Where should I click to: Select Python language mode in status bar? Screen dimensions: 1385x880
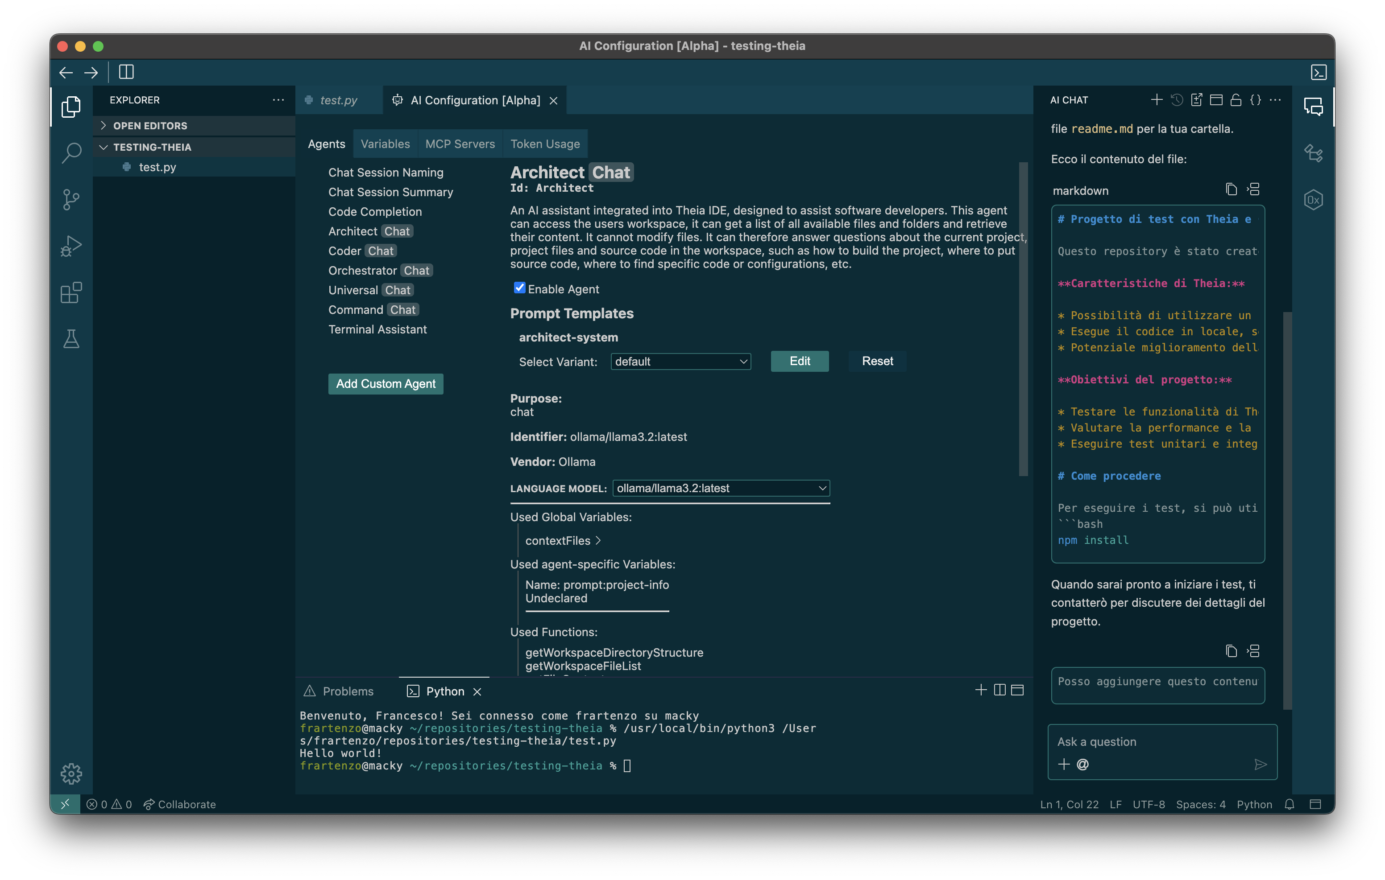(x=1254, y=805)
